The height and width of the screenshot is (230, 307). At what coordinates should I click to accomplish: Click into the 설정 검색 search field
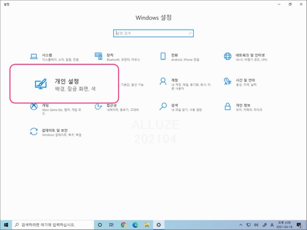(153, 33)
